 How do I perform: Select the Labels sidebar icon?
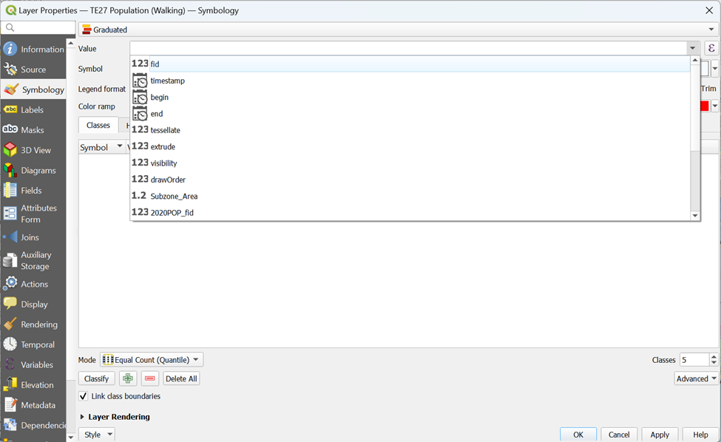point(10,109)
